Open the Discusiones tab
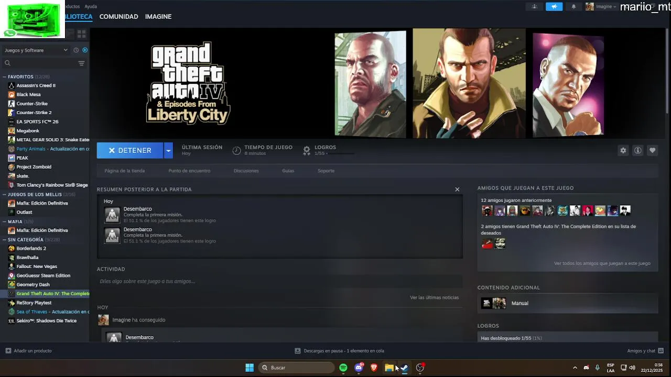Screen dimensions: 671x377 pyautogui.click(x=246, y=171)
